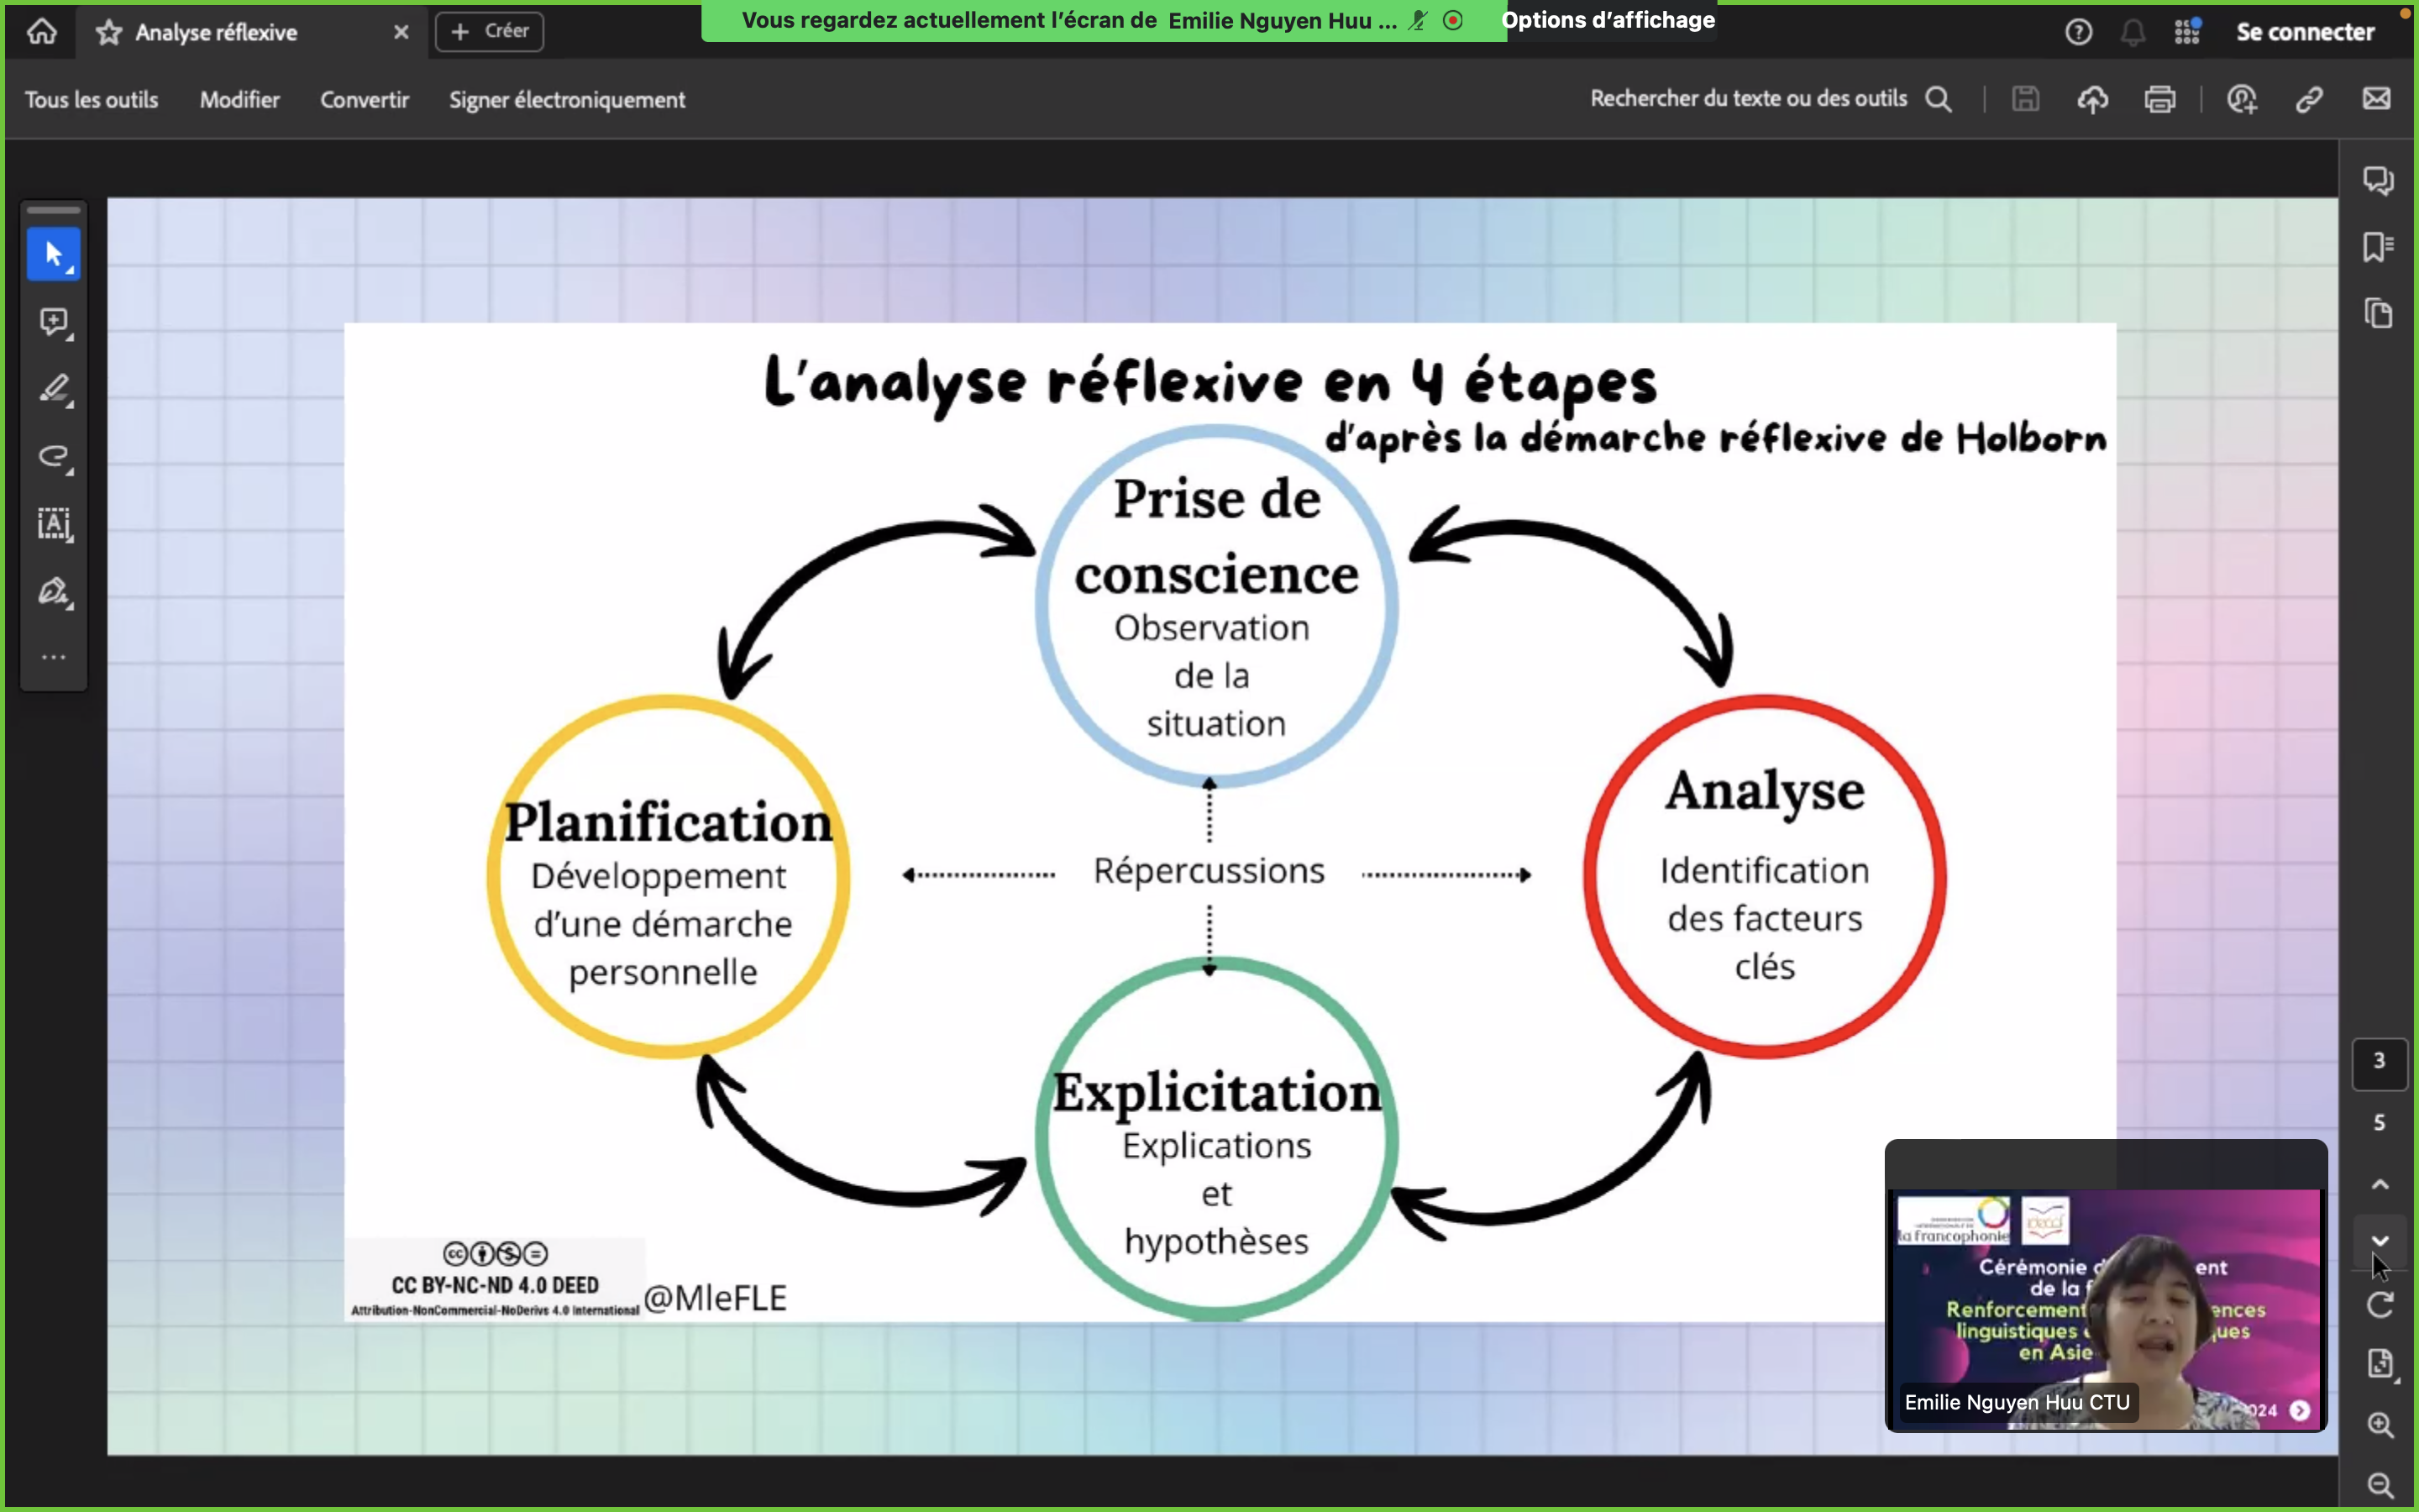Open the Convertir menu
Screen dimensions: 2419x1512
pos(364,100)
